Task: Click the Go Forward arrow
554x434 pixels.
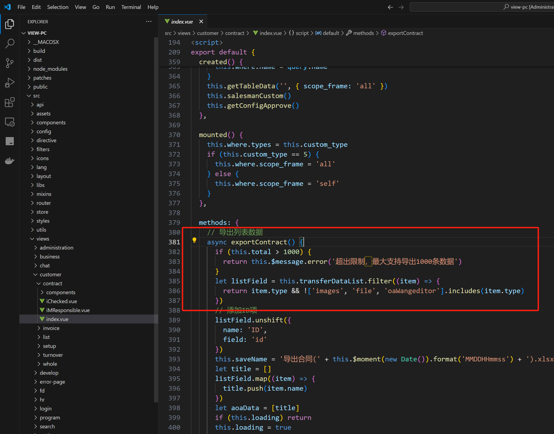Action: [401, 7]
